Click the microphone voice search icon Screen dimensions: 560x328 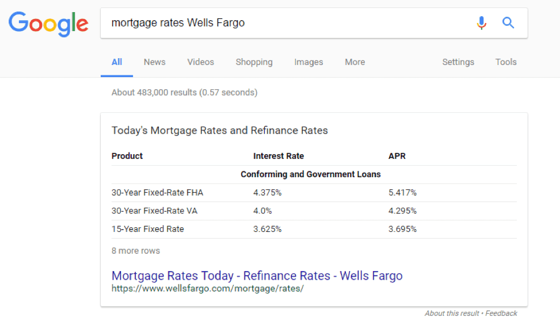pyautogui.click(x=481, y=23)
